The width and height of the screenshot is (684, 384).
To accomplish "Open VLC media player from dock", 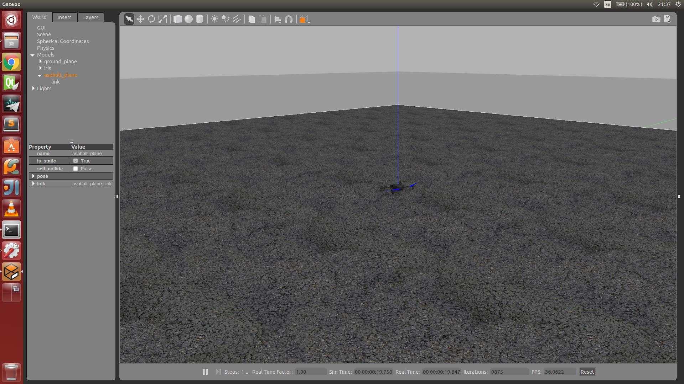I will [x=11, y=209].
